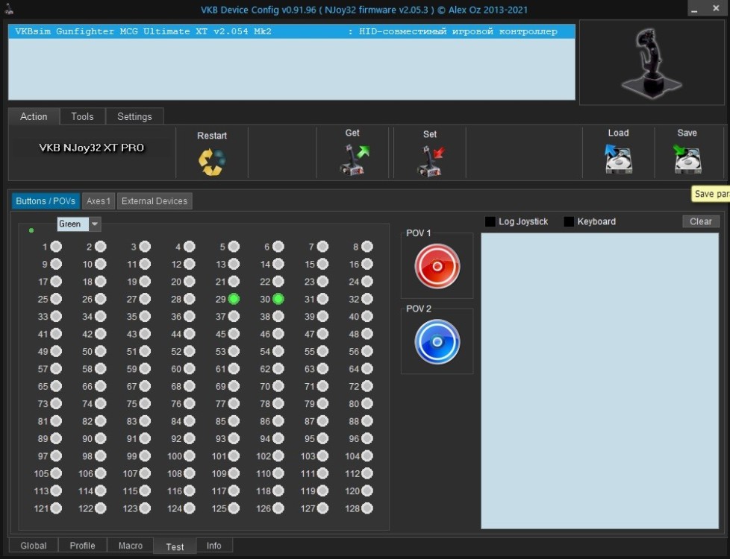Enable the Keyboard checkbox
The height and width of the screenshot is (559, 730).
tap(569, 221)
